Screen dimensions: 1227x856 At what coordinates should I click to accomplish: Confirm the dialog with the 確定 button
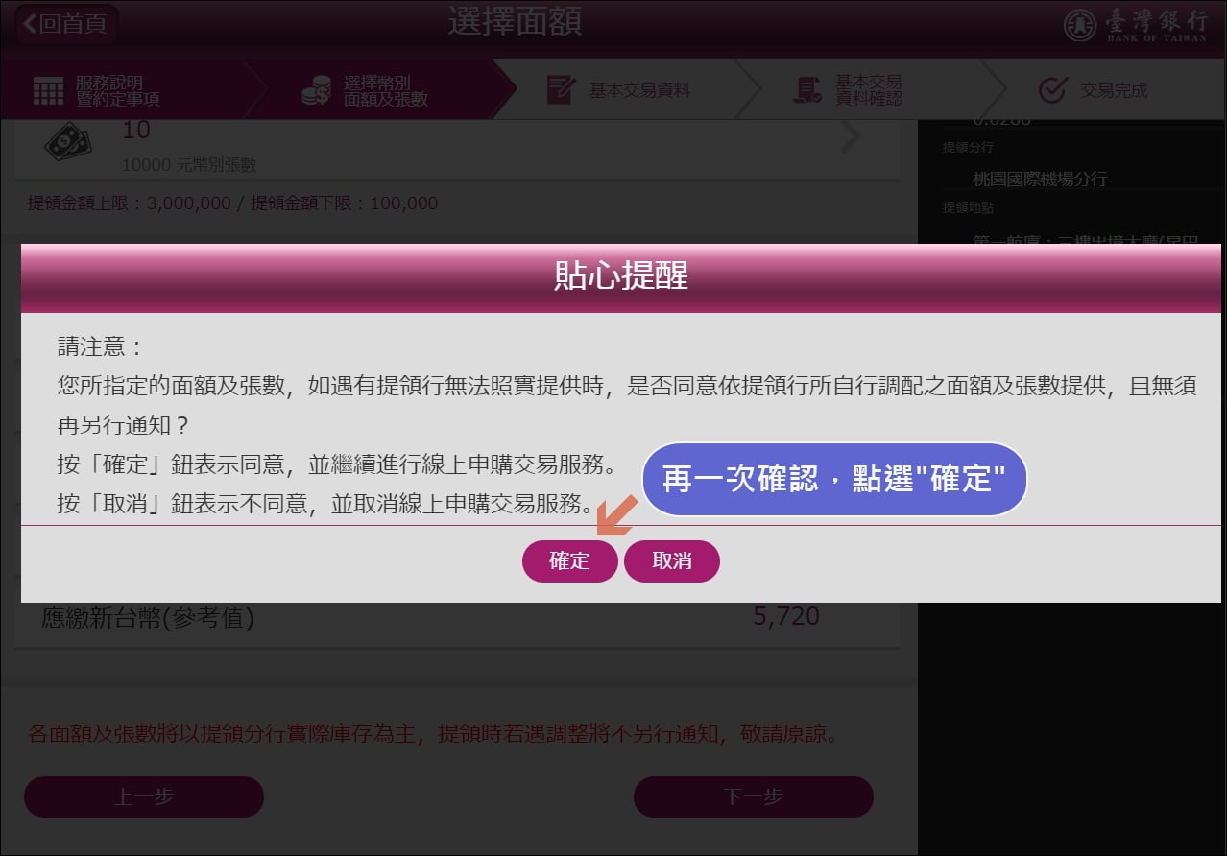coord(569,561)
